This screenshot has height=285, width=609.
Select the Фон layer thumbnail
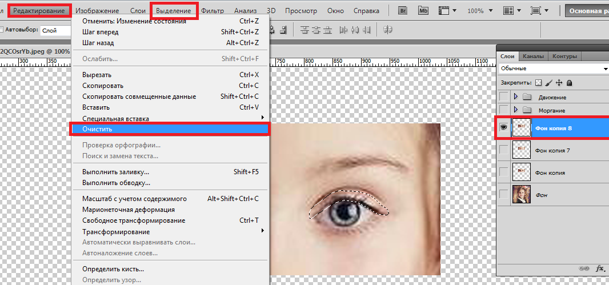click(521, 195)
